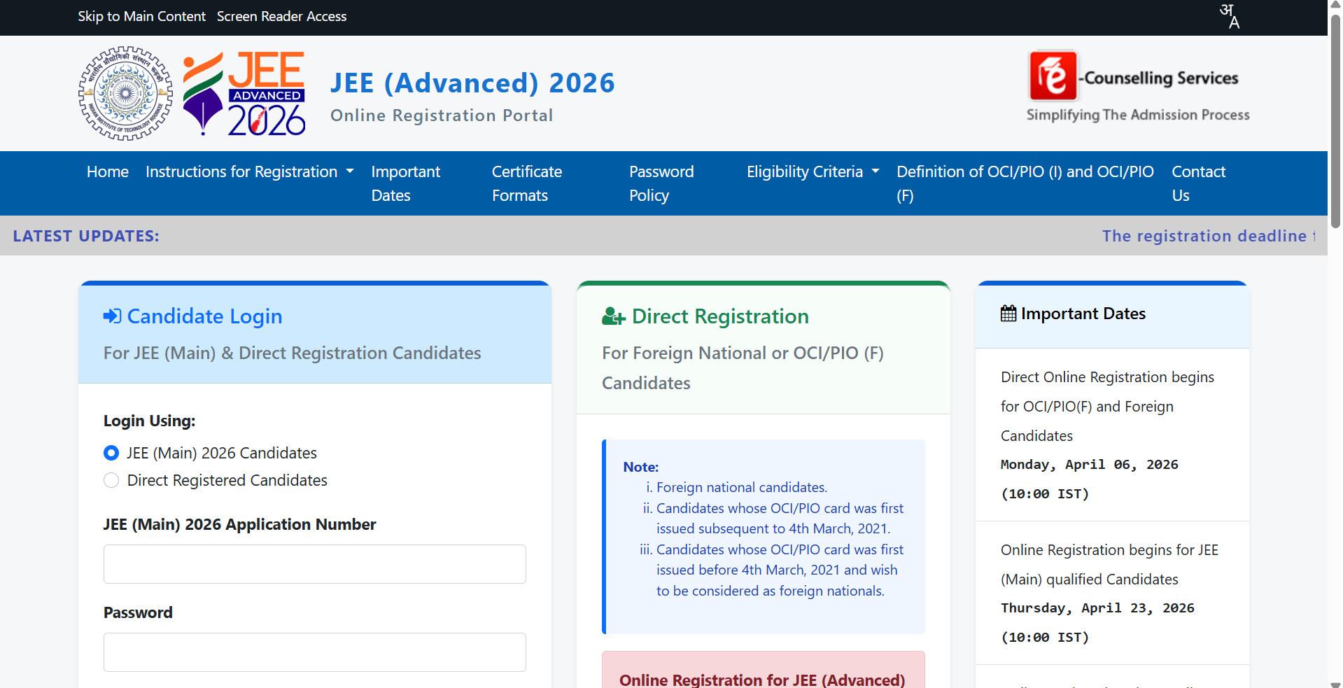Switch language via the Hindi/English icon

[1230, 16]
